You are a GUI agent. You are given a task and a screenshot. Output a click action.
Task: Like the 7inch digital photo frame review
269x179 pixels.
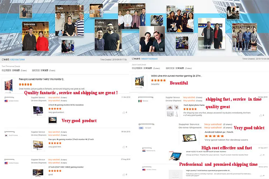[x=261, y=115]
